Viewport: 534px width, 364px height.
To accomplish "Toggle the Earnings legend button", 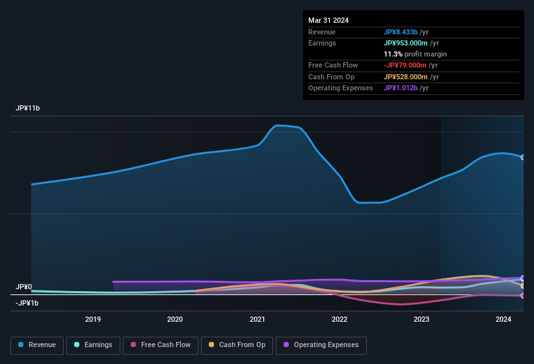I will (93, 345).
